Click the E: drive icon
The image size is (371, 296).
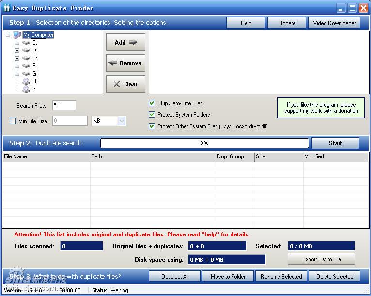click(x=26, y=58)
